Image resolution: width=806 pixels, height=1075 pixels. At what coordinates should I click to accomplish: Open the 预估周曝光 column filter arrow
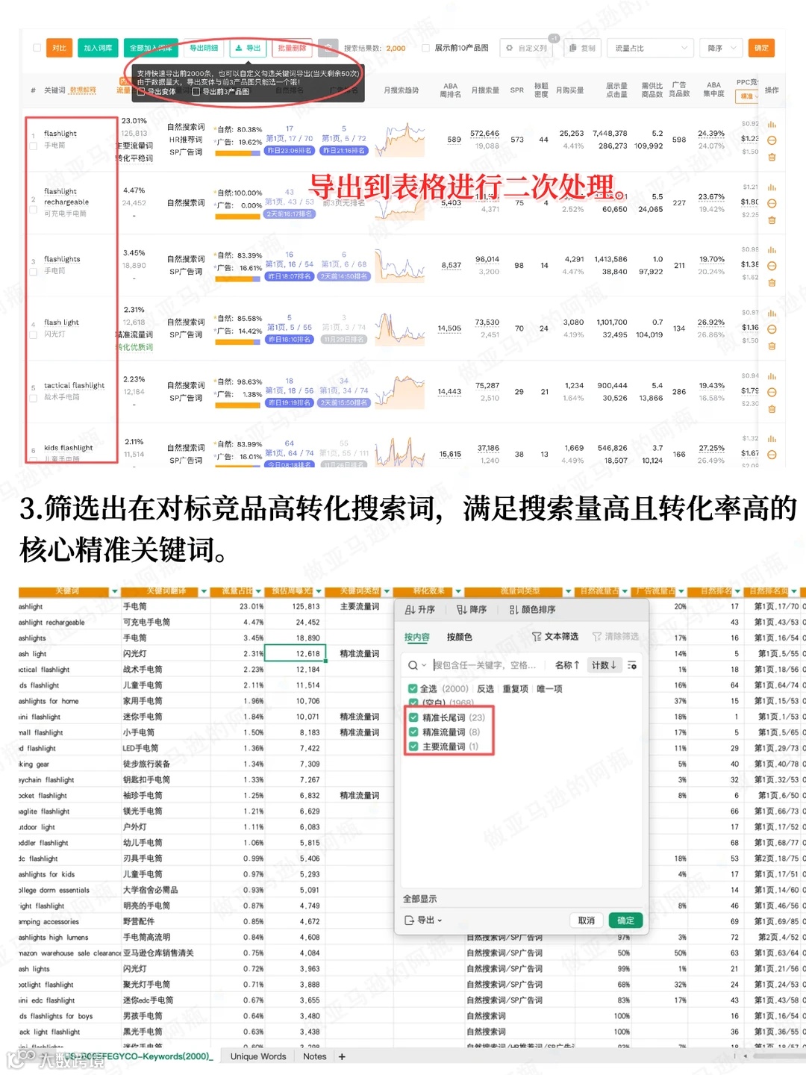point(319,592)
